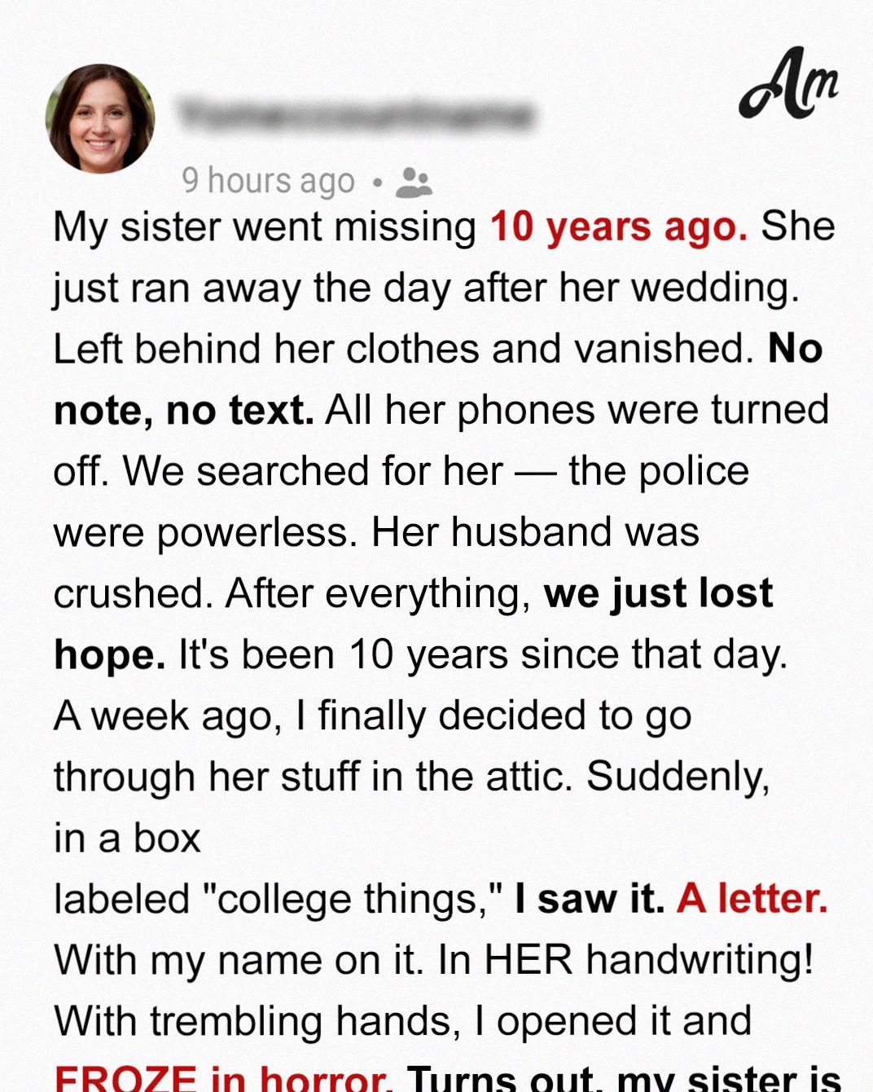Click the red "10 years ago." text

[x=619, y=227]
